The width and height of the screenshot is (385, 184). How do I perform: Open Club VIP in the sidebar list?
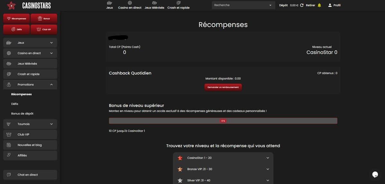tap(30, 135)
